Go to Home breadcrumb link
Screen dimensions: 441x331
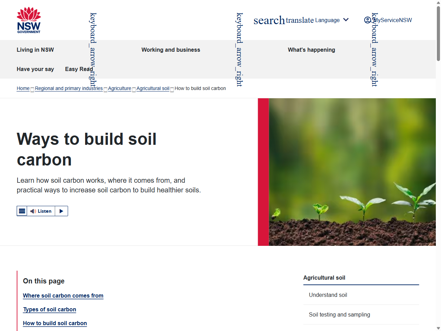click(23, 88)
